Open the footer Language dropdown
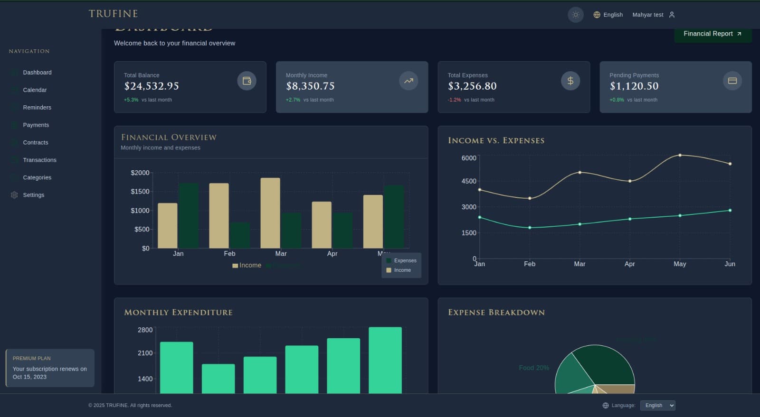 pyautogui.click(x=657, y=406)
